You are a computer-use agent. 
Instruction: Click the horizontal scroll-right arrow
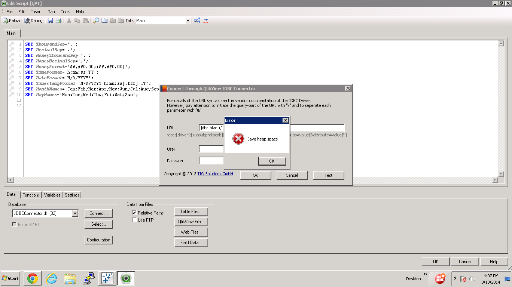(x=495, y=180)
